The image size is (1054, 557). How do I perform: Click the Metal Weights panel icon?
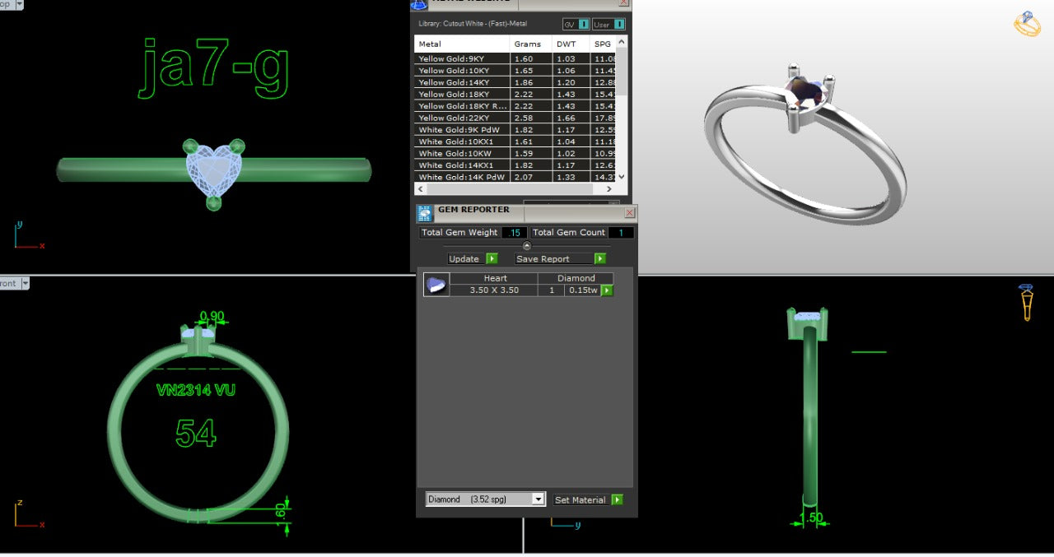click(418, 4)
